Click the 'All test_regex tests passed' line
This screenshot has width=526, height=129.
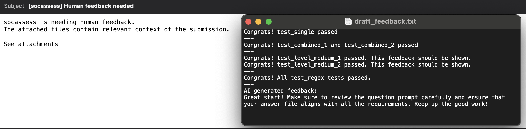[307, 78]
